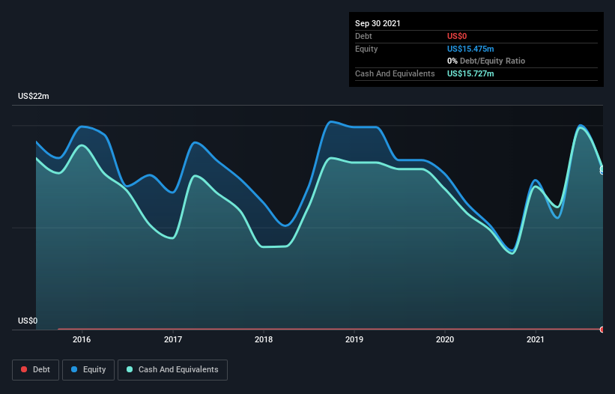Toggle the Equity legend series
This screenshot has width=615, height=394.
click(88, 370)
